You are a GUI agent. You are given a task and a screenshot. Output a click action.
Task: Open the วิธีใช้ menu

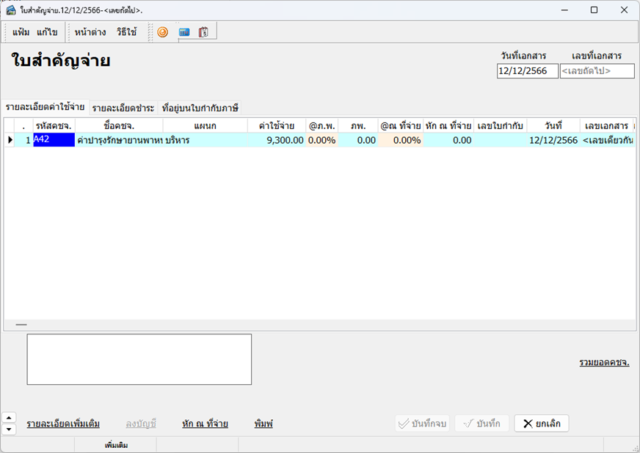tap(126, 32)
